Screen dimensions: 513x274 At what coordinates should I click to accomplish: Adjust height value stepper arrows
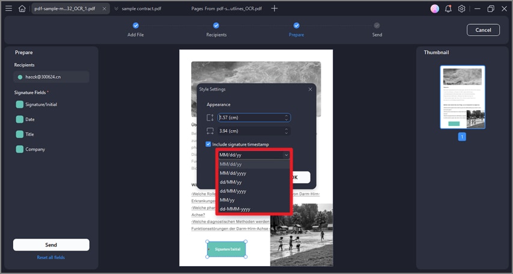[287, 118]
